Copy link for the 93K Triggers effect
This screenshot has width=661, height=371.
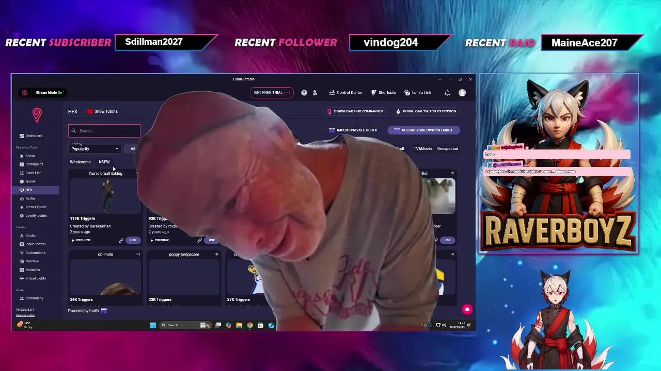(x=200, y=240)
